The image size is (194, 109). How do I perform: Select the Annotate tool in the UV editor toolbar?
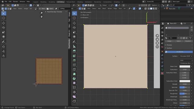click(3, 42)
